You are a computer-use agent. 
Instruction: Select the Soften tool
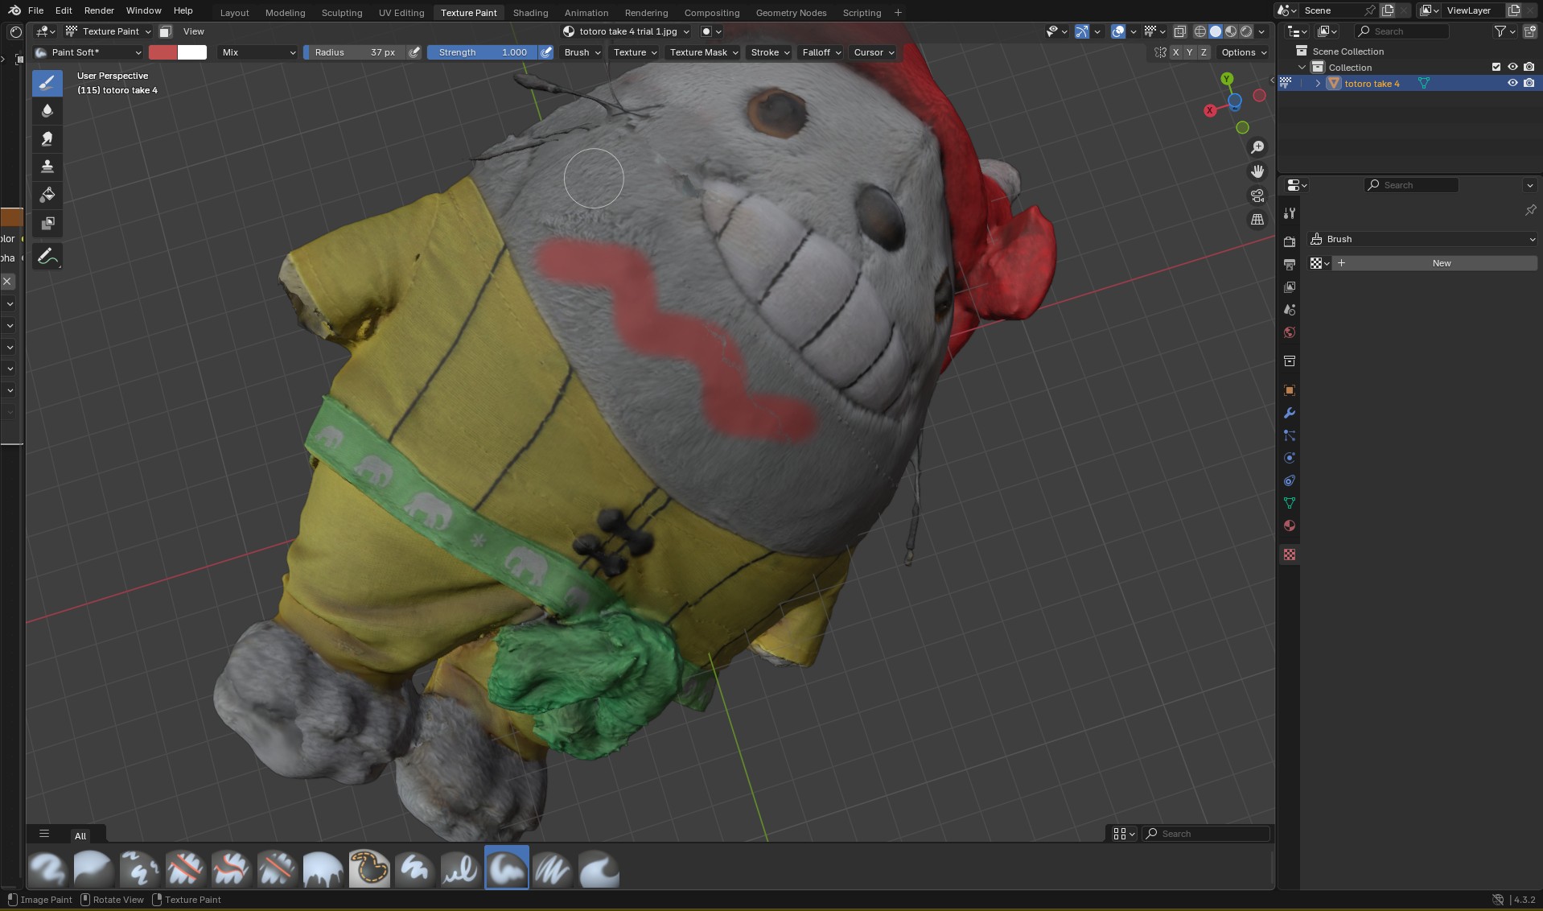point(47,111)
